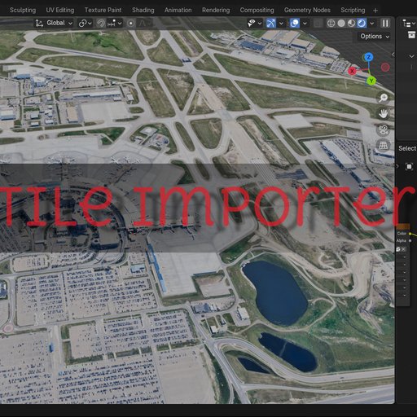Switch to the Rendering workspace tab

coord(216,10)
